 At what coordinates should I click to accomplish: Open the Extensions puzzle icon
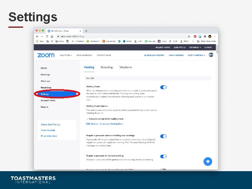[205, 36]
